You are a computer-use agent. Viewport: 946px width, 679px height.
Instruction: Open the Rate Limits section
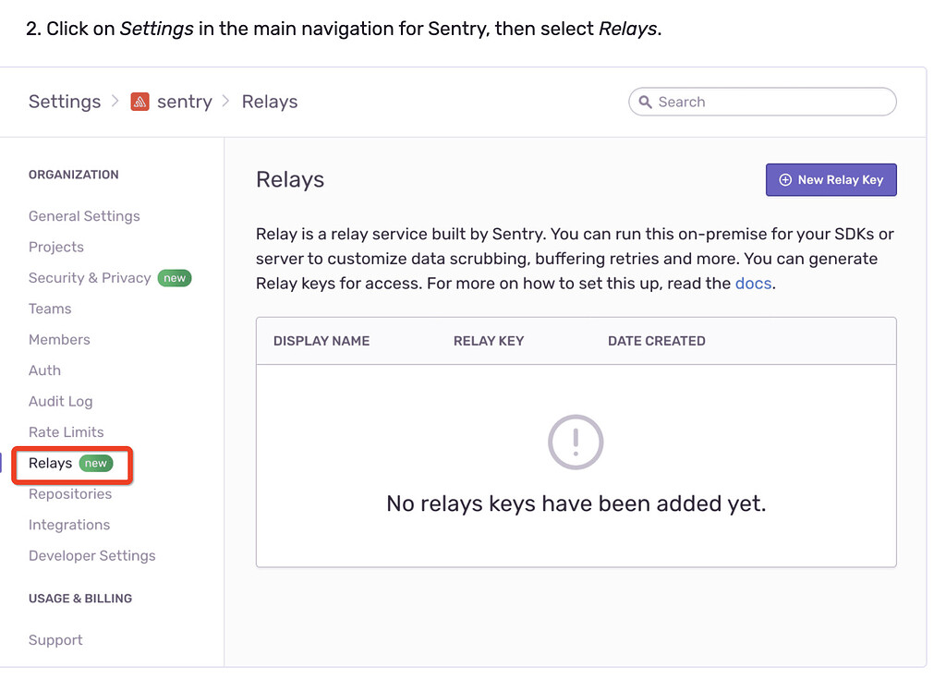point(66,431)
